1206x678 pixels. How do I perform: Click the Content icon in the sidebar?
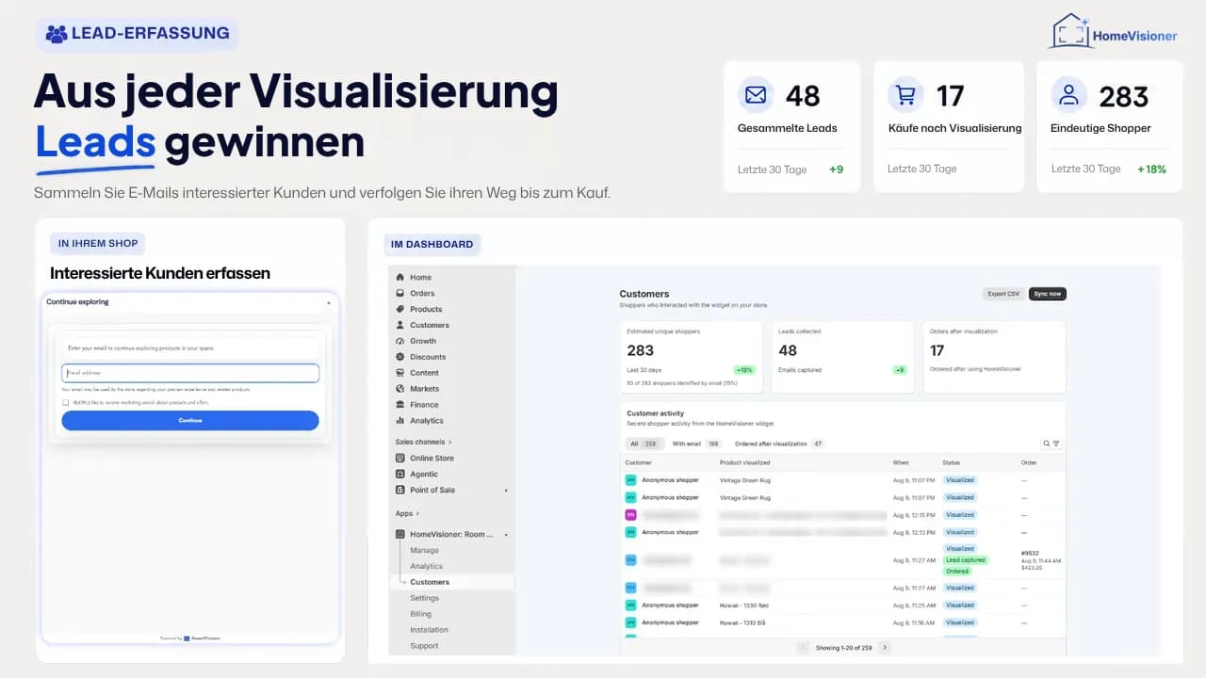pyautogui.click(x=400, y=373)
